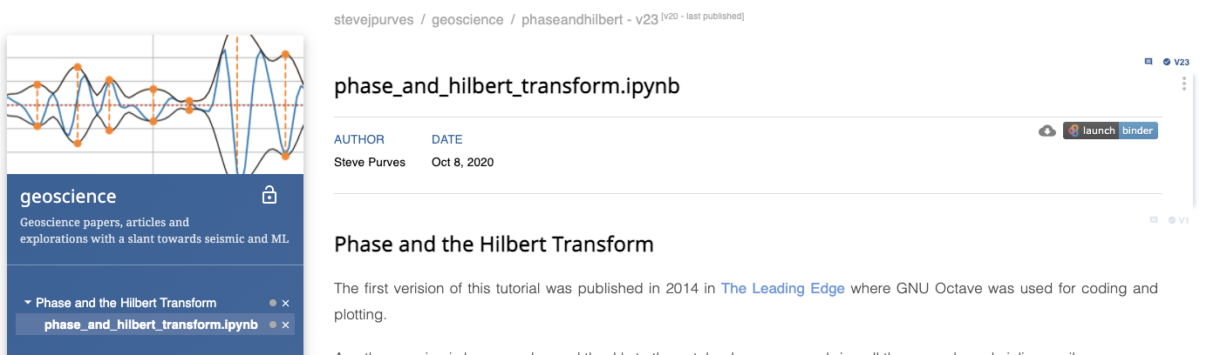Launch the notebook with the binder button
The width and height of the screenshot is (1227, 355).
[1110, 131]
